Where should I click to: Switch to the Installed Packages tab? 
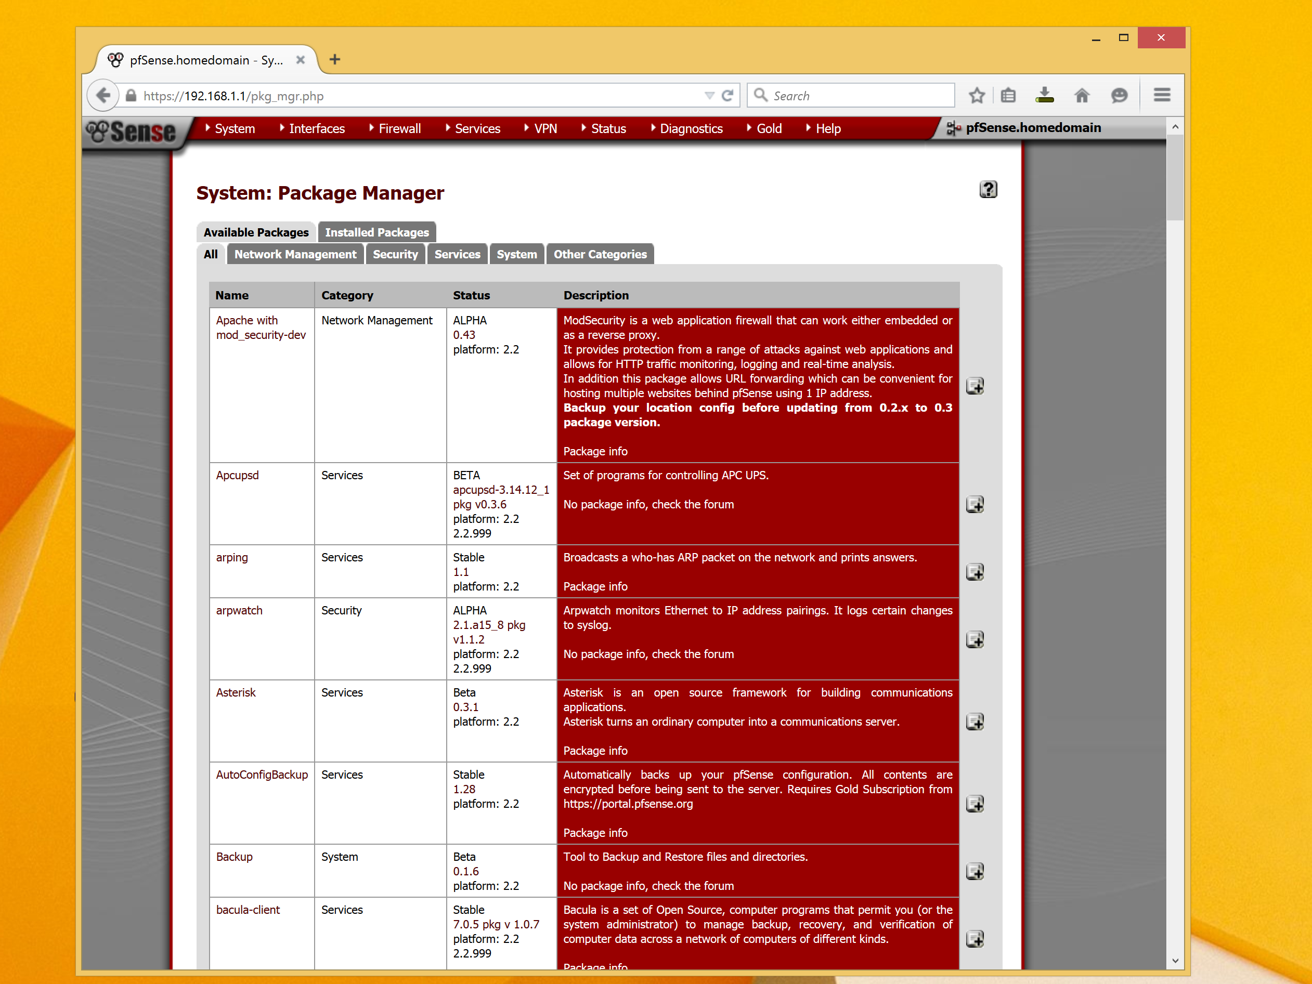[x=376, y=232]
